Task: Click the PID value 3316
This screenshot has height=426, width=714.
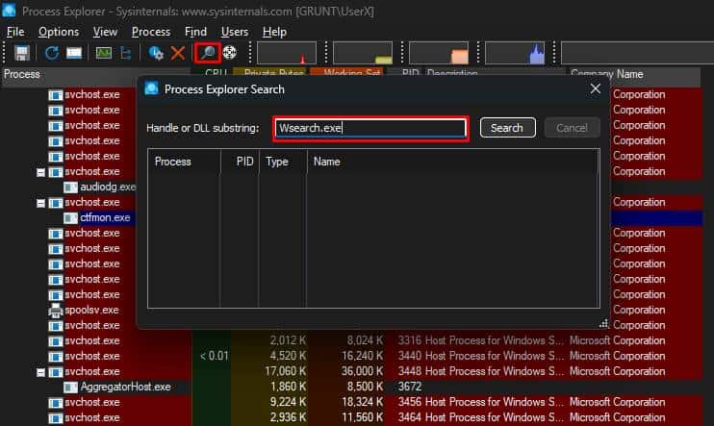Action: (x=410, y=340)
